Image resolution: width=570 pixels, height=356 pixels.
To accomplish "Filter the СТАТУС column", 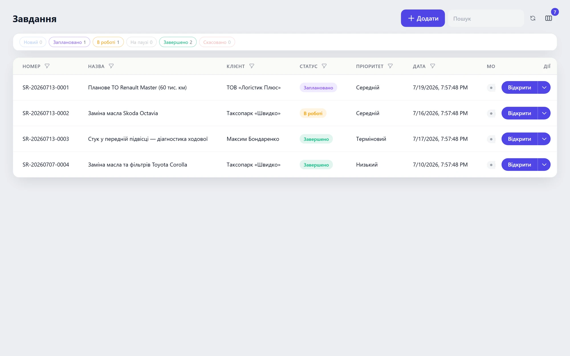I will point(324,66).
